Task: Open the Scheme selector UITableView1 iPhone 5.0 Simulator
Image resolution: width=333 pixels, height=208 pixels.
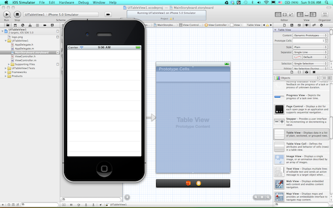Action: point(61,14)
